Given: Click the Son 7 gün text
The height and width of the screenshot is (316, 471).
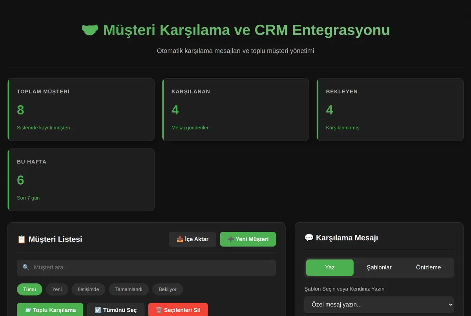Looking at the screenshot, I should 28,198.
